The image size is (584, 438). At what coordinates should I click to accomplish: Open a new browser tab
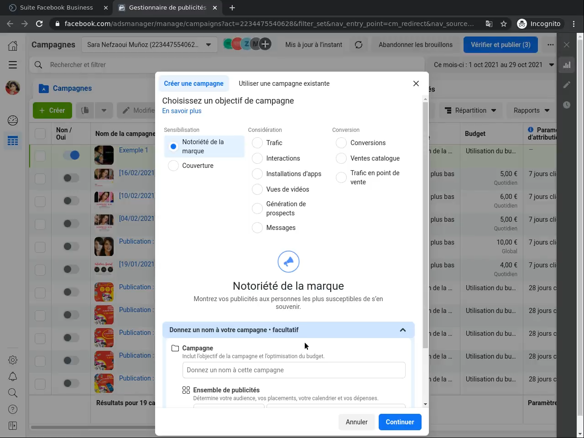click(x=232, y=8)
